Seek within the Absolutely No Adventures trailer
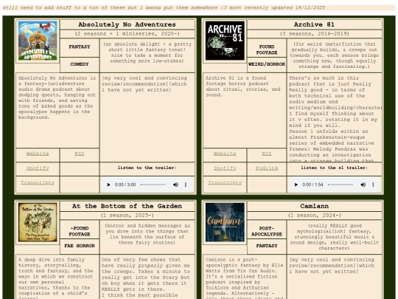Image resolution: width=398 pixels, height=299 pixels. (x=153, y=185)
